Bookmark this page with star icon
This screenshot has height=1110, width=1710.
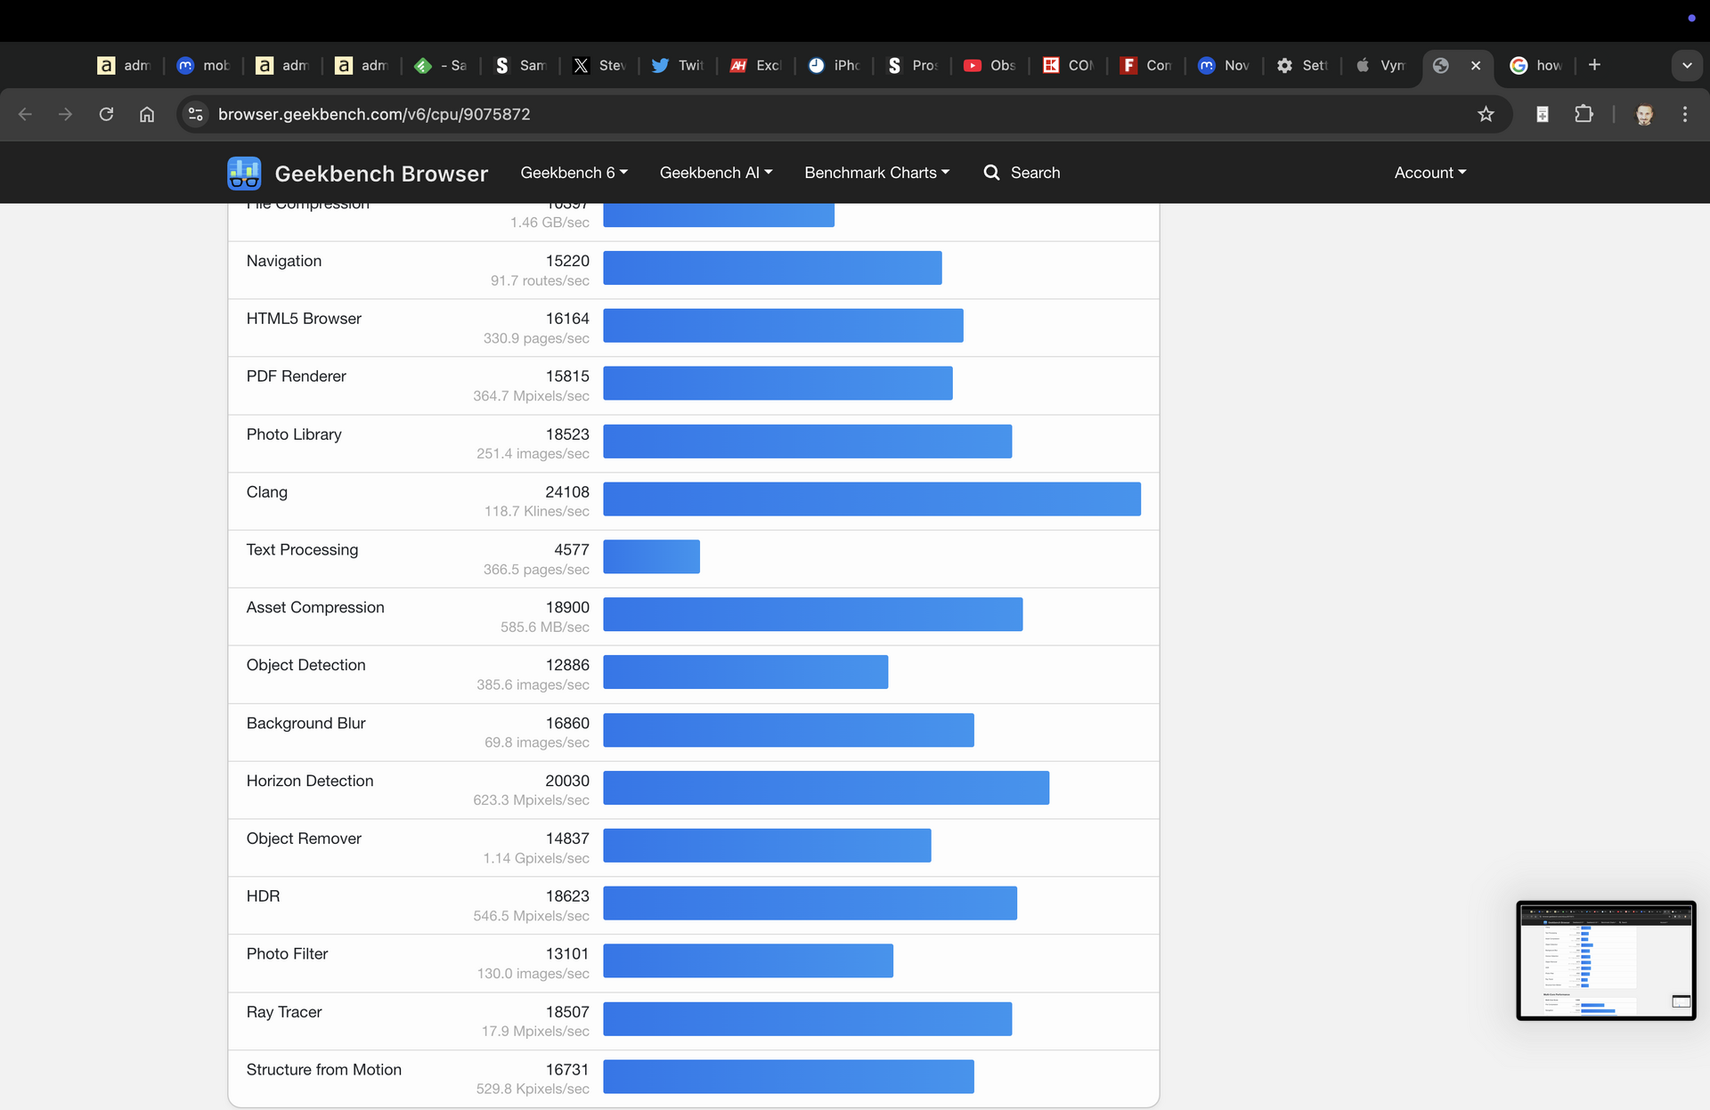1486,114
